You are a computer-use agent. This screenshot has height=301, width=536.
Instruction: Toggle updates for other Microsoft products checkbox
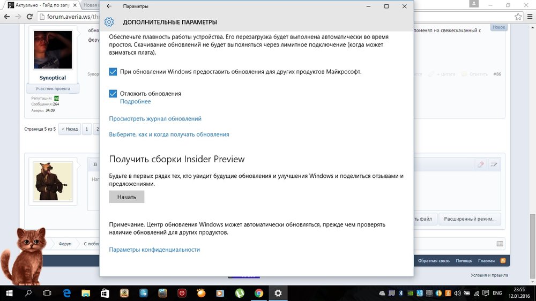[113, 71]
